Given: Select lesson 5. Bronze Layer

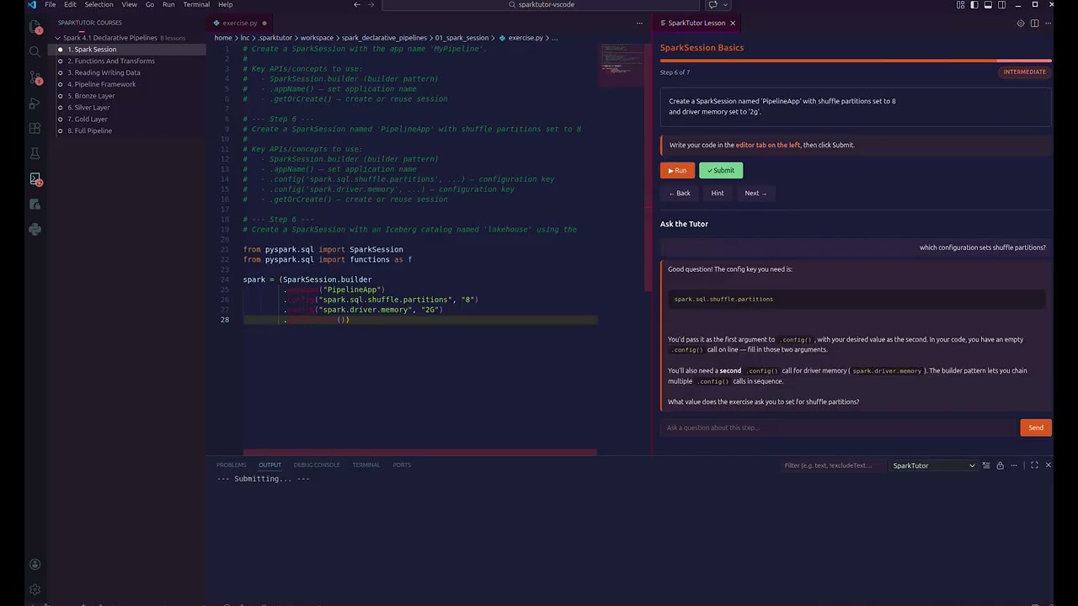Looking at the screenshot, I should pyautogui.click(x=92, y=96).
